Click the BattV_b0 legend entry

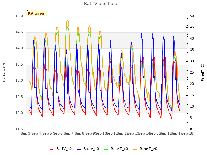point(61,149)
